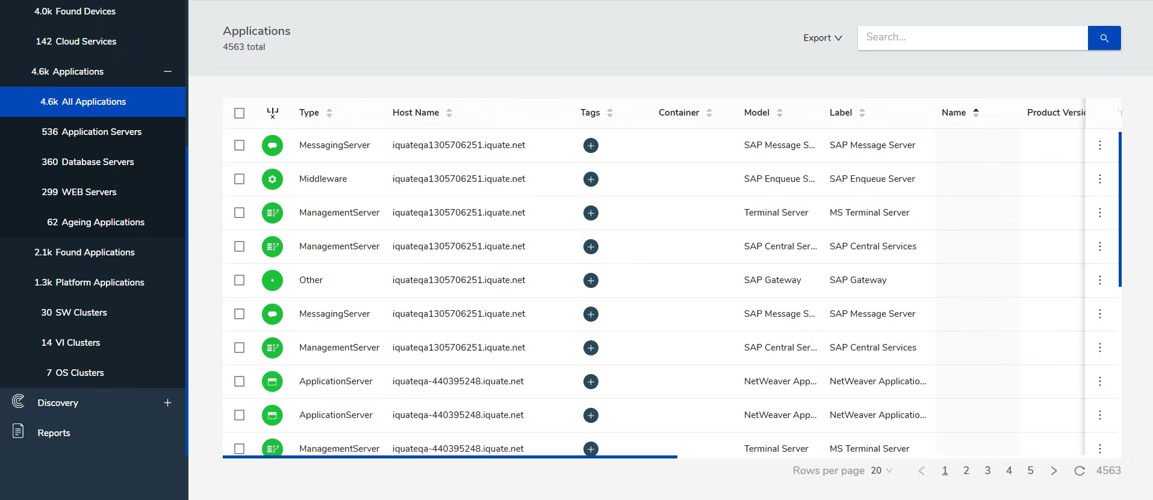Open WEB Servers sidebar item
This screenshot has height=500, width=1153.
click(x=93, y=192)
